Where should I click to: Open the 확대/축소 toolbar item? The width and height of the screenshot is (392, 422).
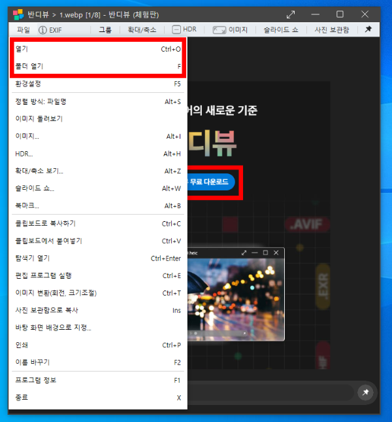click(142, 30)
